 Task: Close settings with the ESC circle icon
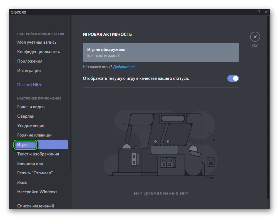click(255, 37)
